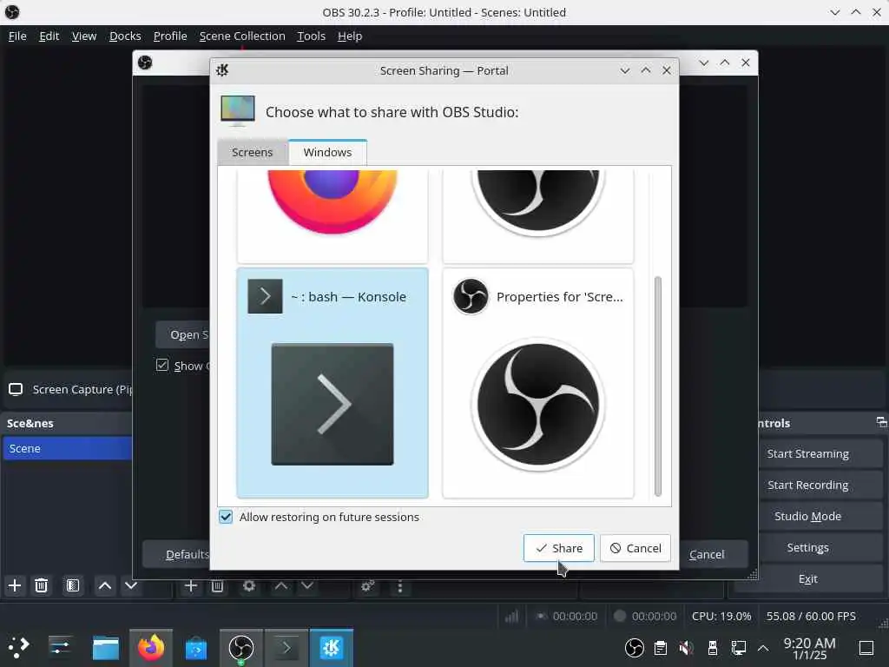This screenshot has width=889, height=667.
Task: Open the KDE application launcher
Action: pyautogui.click(x=18, y=647)
